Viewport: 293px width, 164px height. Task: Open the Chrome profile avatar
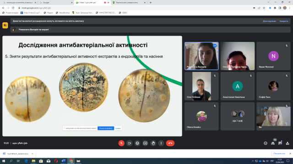pyautogui.click(x=285, y=8)
